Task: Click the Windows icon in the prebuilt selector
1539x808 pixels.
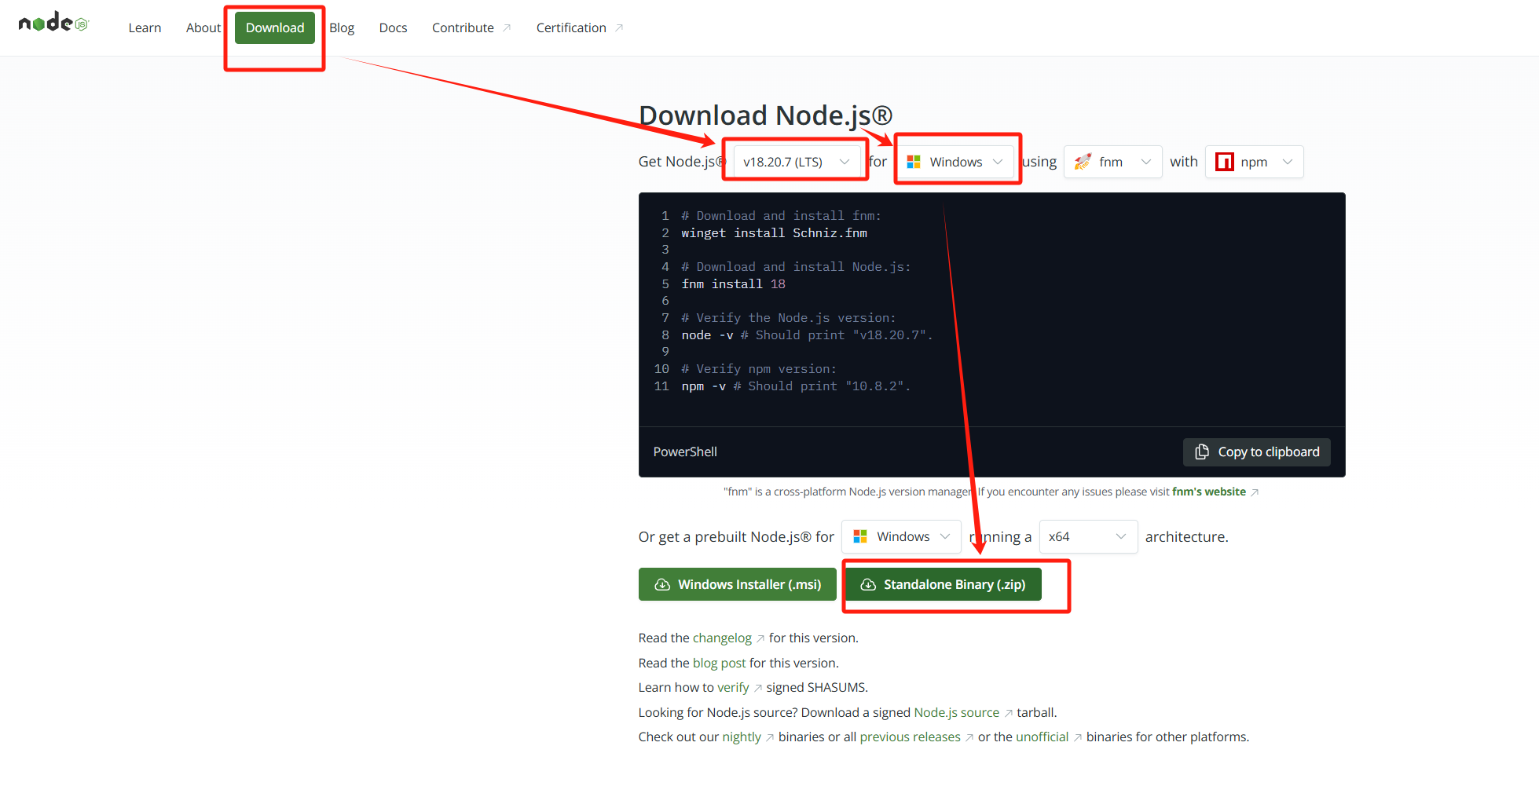Action: click(x=862, y=536)
